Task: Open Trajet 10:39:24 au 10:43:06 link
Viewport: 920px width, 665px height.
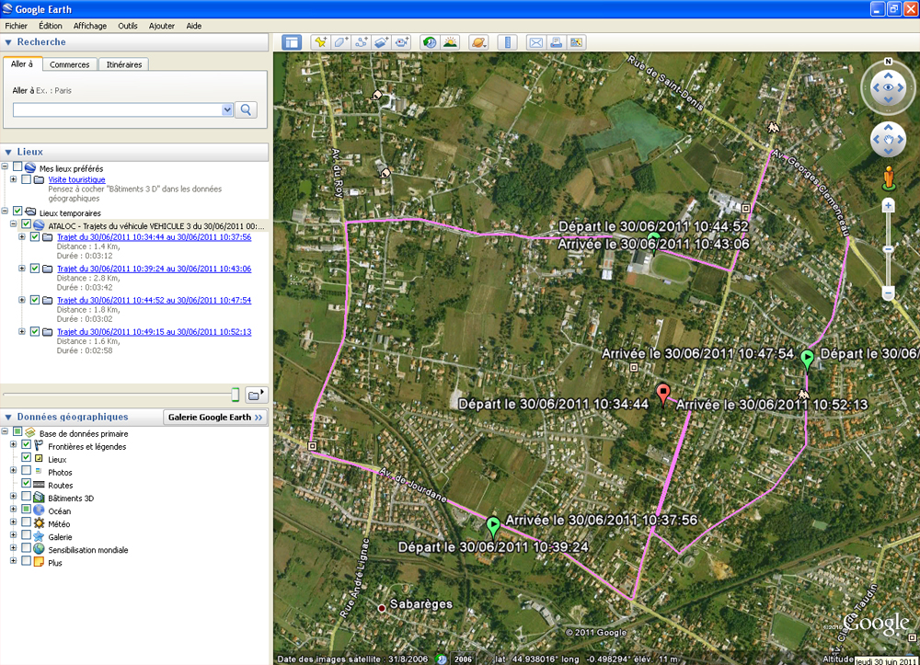Action: [x=154, y=269]
